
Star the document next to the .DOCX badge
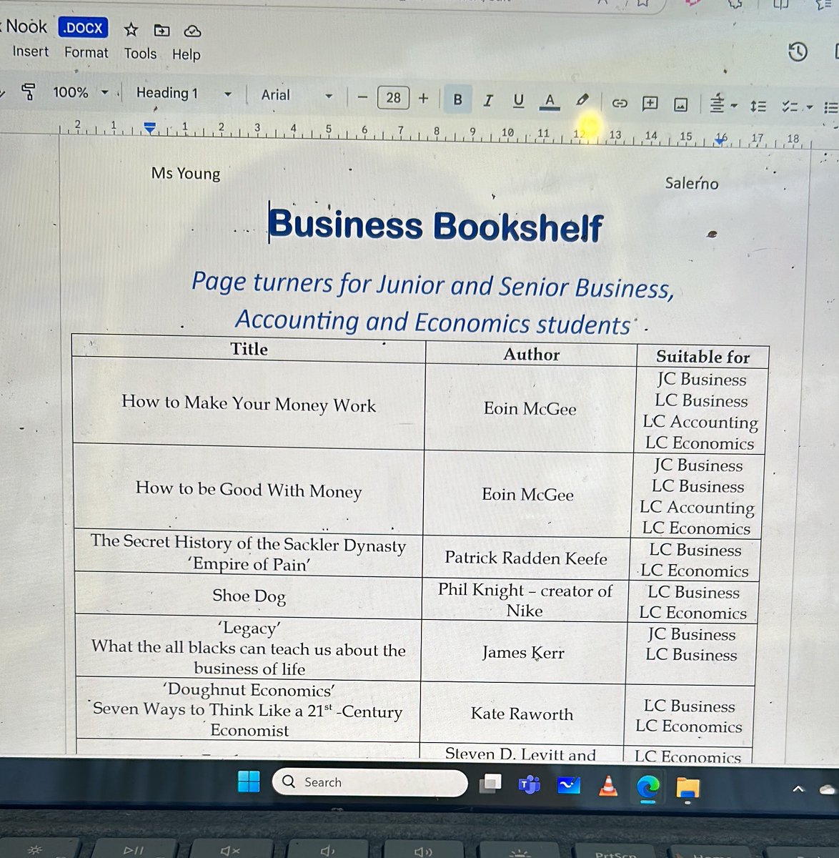click(x=131, y=29)
